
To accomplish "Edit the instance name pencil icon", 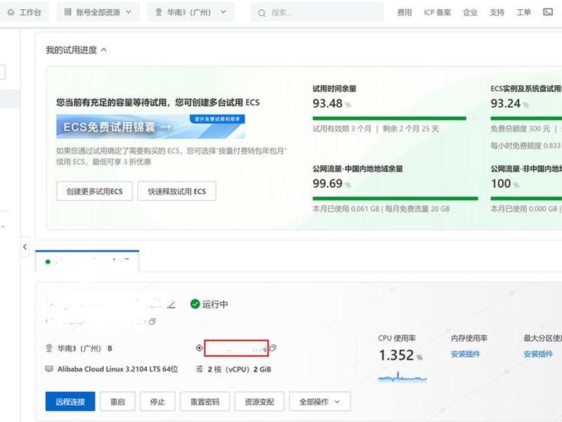I will 171,305.
